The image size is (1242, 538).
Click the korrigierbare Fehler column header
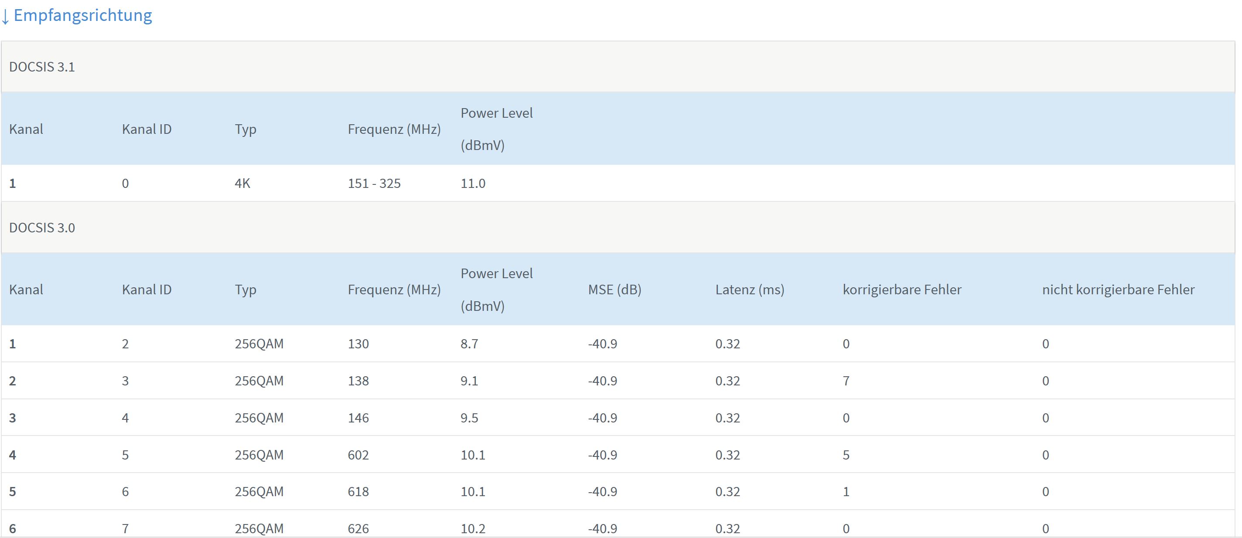point(901,290)
